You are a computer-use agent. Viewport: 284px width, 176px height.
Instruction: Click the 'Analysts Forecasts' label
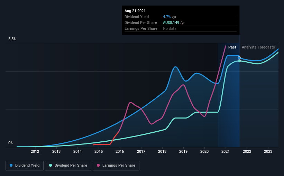(x=258, y=47)
